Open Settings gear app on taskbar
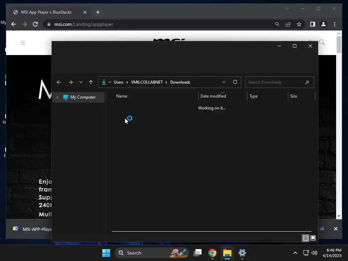 coord(242,253)
